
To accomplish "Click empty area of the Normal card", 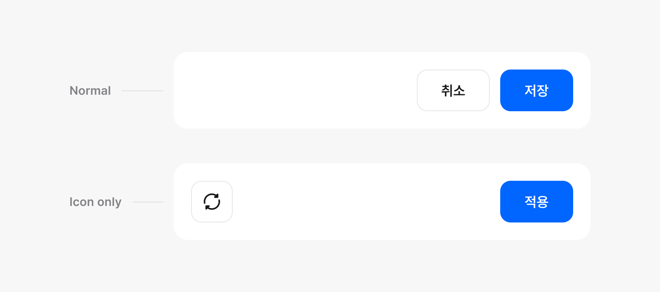I will tap(295, 90).
